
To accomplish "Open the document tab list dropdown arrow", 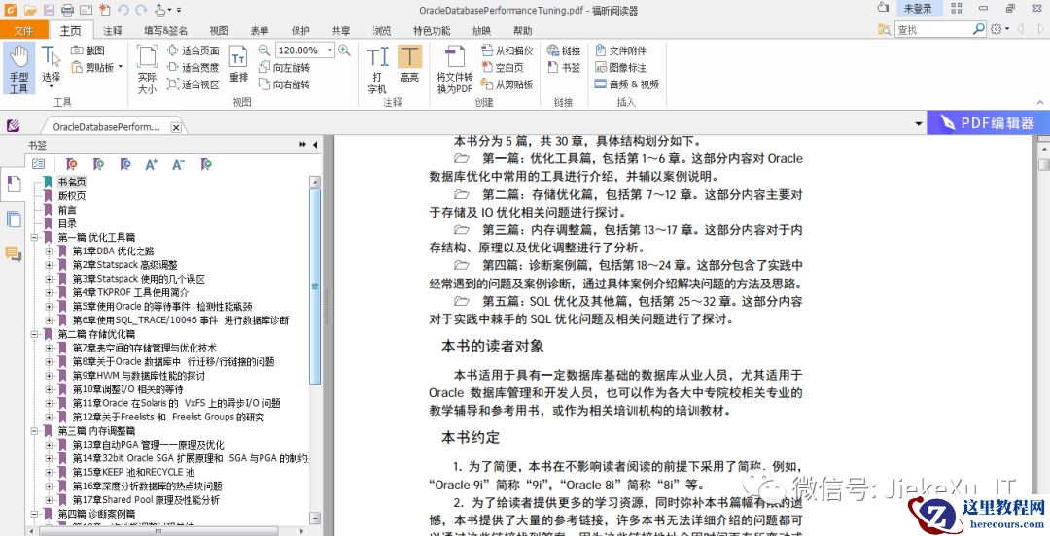I will coord(919,124).
